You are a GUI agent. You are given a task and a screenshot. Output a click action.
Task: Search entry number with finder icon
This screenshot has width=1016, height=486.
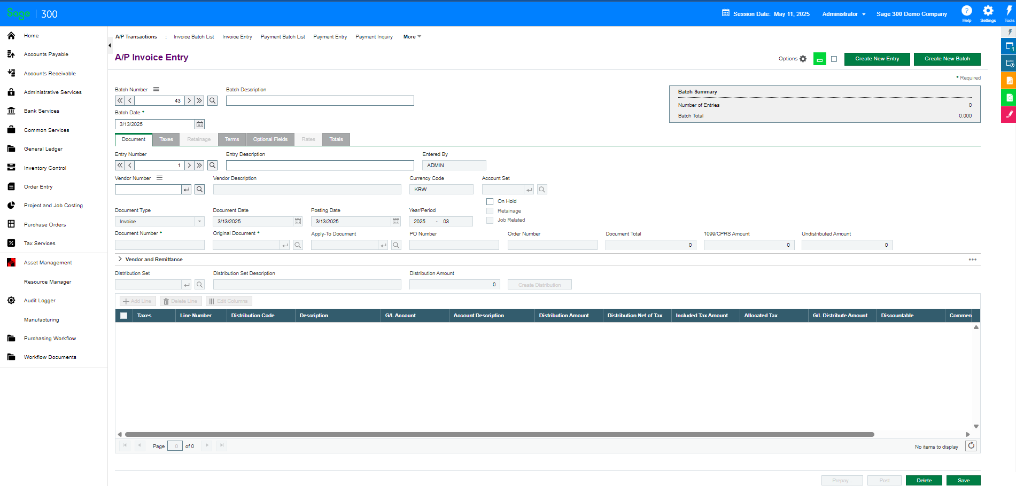213,166
